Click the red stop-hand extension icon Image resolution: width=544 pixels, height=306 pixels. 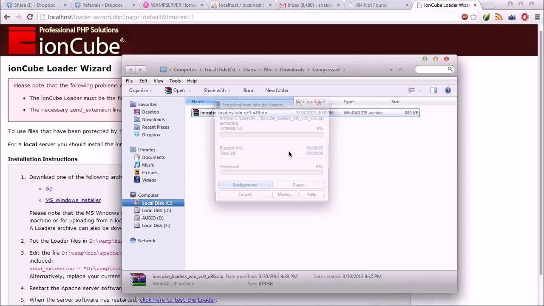coord(524,17)
